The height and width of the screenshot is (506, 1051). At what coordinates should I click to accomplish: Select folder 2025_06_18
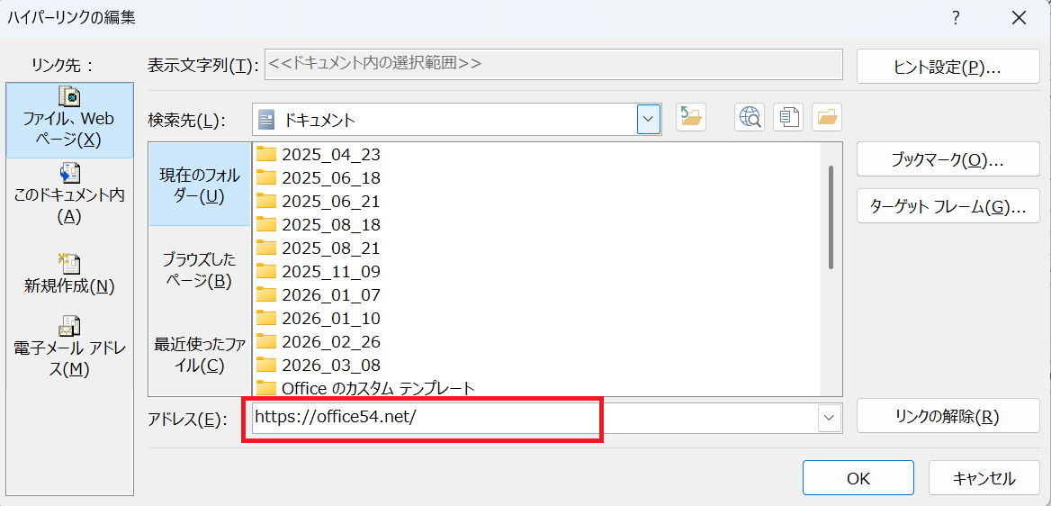point(319,178)
